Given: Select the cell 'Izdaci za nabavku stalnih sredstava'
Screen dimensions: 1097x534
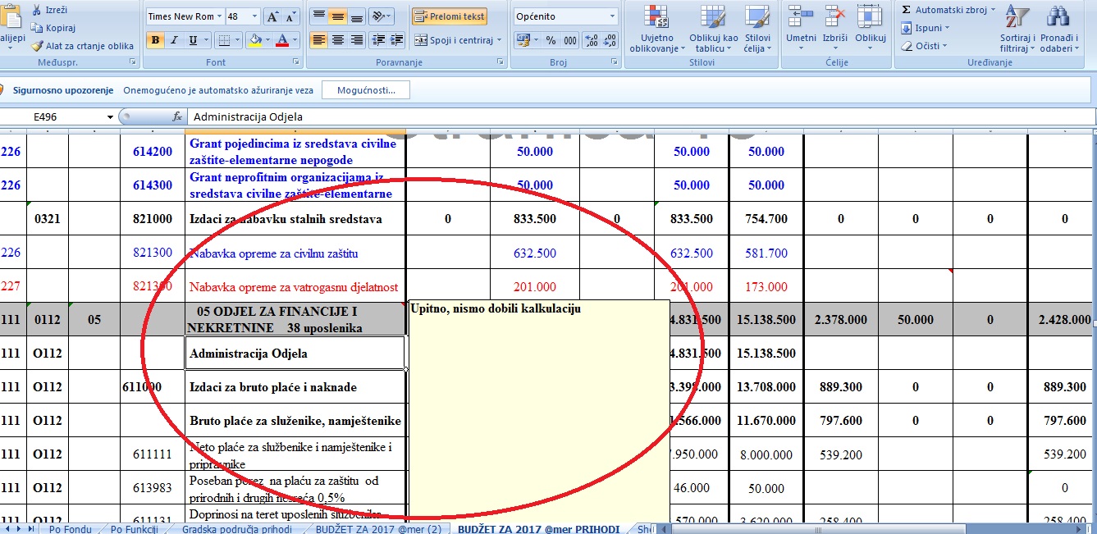Looking at the screenshot, I should point(295,219).
